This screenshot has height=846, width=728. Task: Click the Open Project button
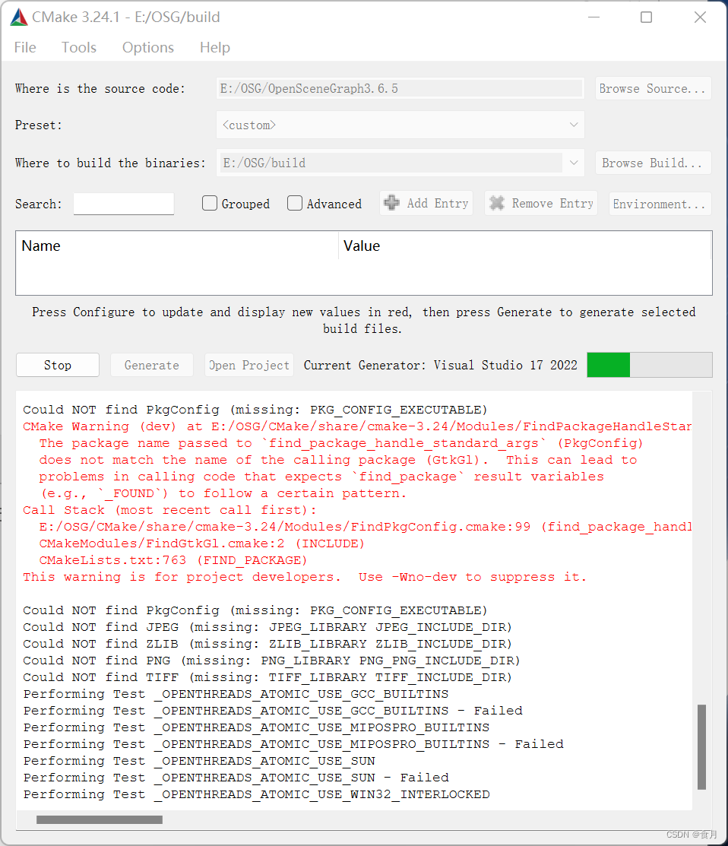tap(249, 365)
